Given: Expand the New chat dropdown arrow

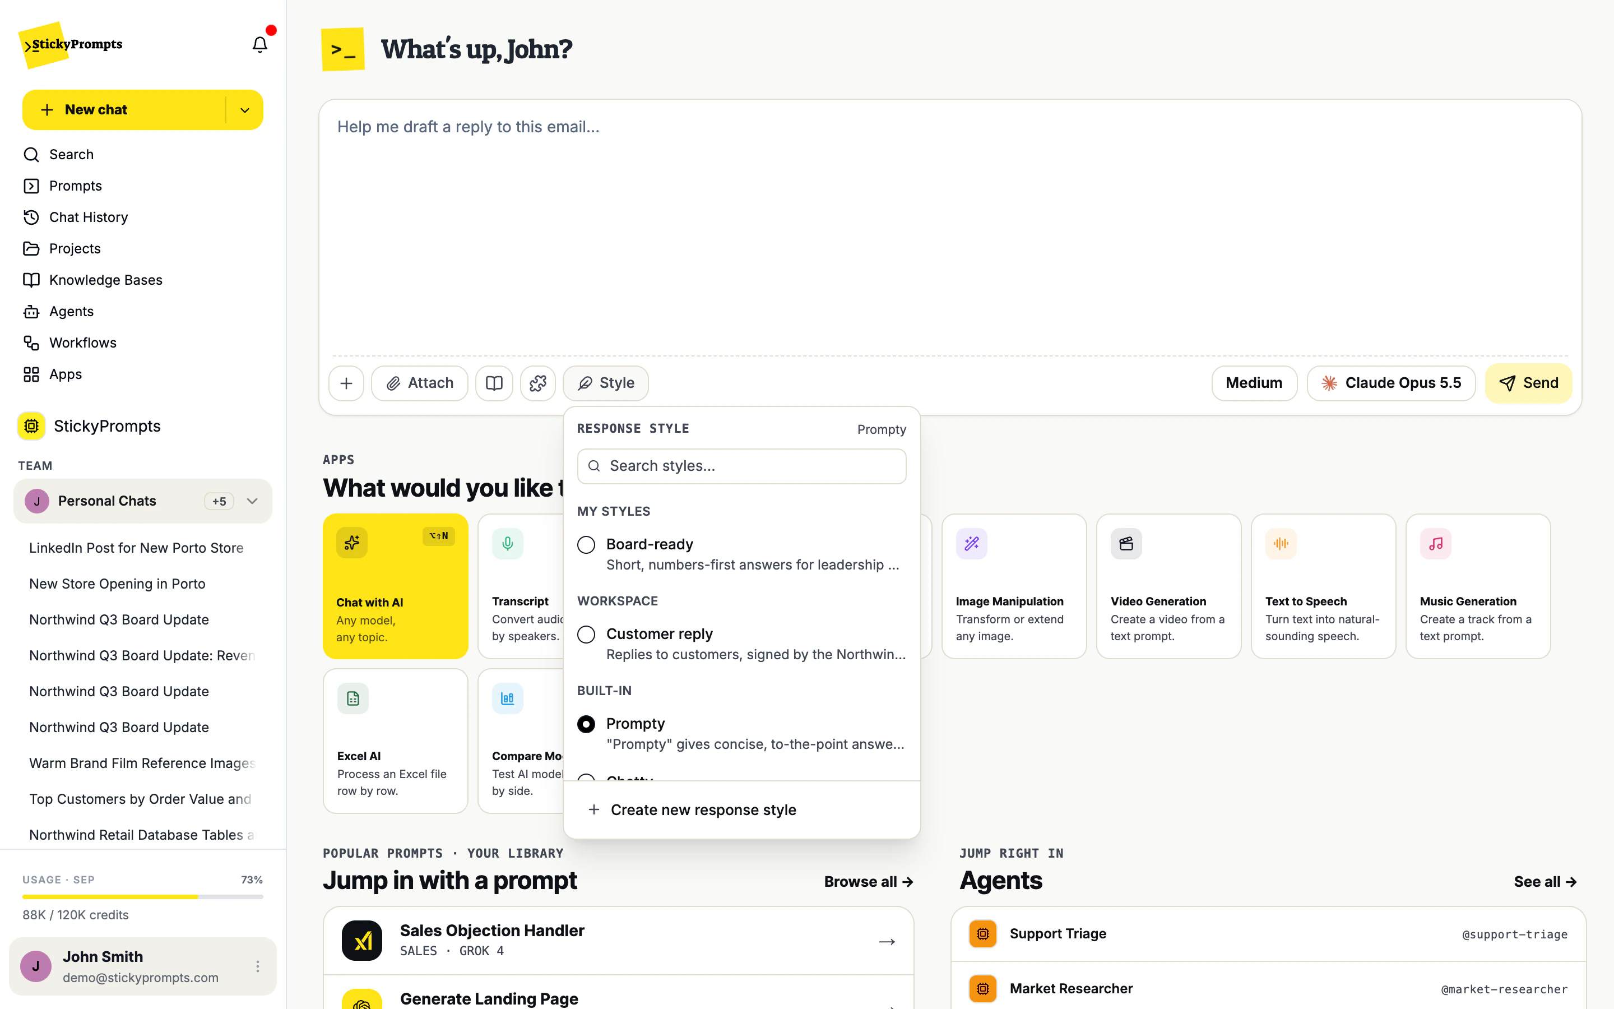Looking at the screenshot, I should click(x=245, y=110).
